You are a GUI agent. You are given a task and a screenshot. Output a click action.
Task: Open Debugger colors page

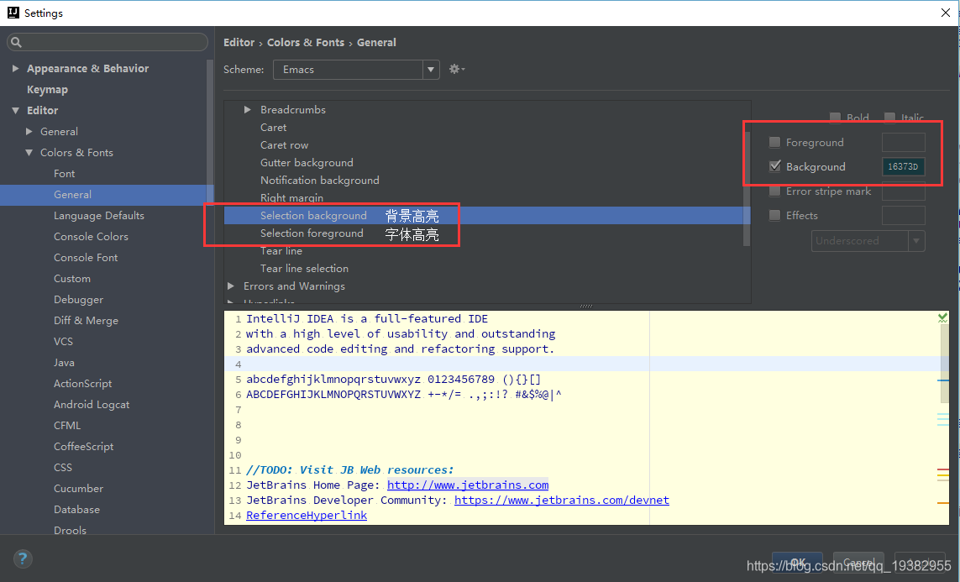pos(78,299)
